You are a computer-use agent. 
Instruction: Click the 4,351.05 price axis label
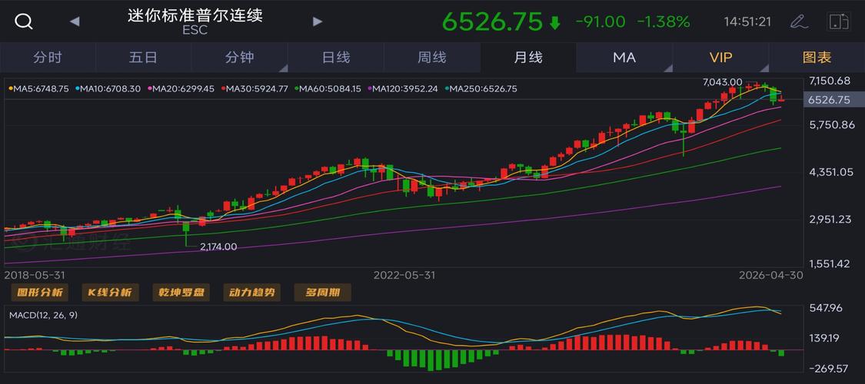pos(831,173)
